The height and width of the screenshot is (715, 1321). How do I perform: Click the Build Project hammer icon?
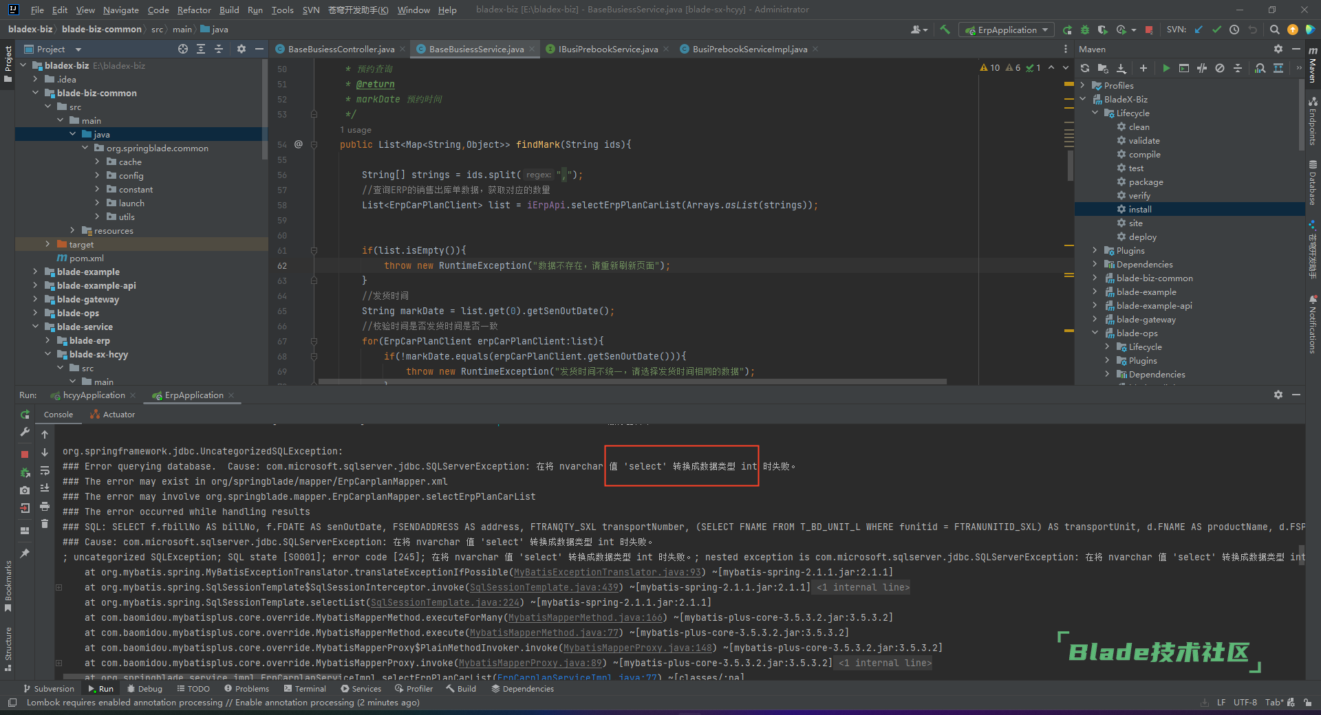tap(945, 30)
